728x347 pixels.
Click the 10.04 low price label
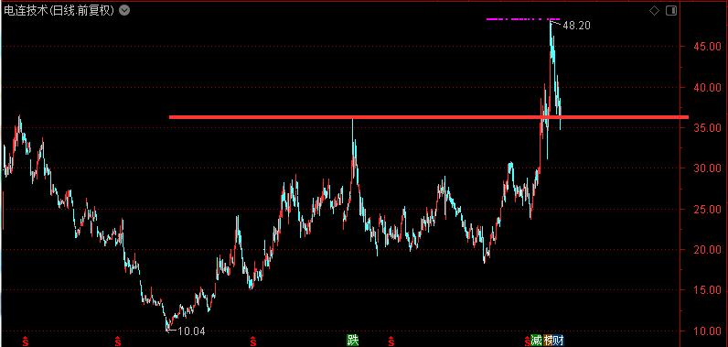click(192, 331)
